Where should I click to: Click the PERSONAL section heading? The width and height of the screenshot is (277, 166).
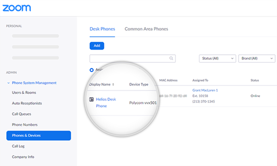coord(14,26)
